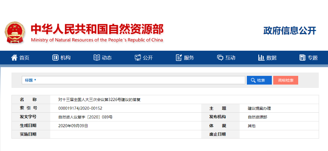Open 高级检索 advanced search
The image size is (328, 151).
pos(285,80)
